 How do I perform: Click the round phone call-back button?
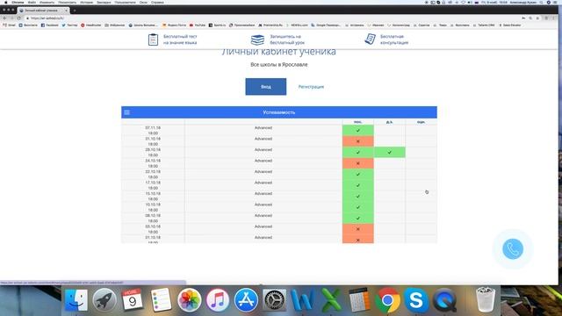[x=513, y=249]
